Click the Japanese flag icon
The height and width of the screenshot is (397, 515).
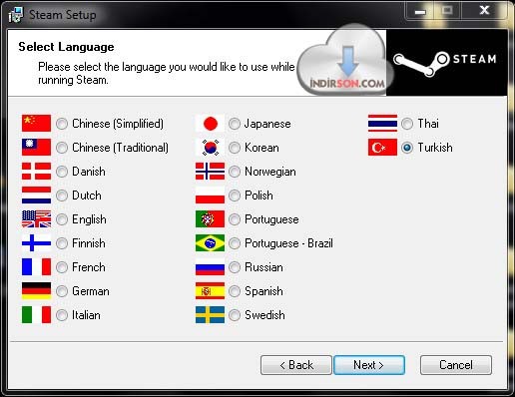pos(210,124)
